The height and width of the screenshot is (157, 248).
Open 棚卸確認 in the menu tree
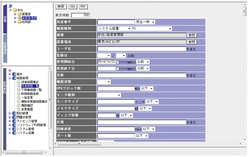tap(27, 106)
